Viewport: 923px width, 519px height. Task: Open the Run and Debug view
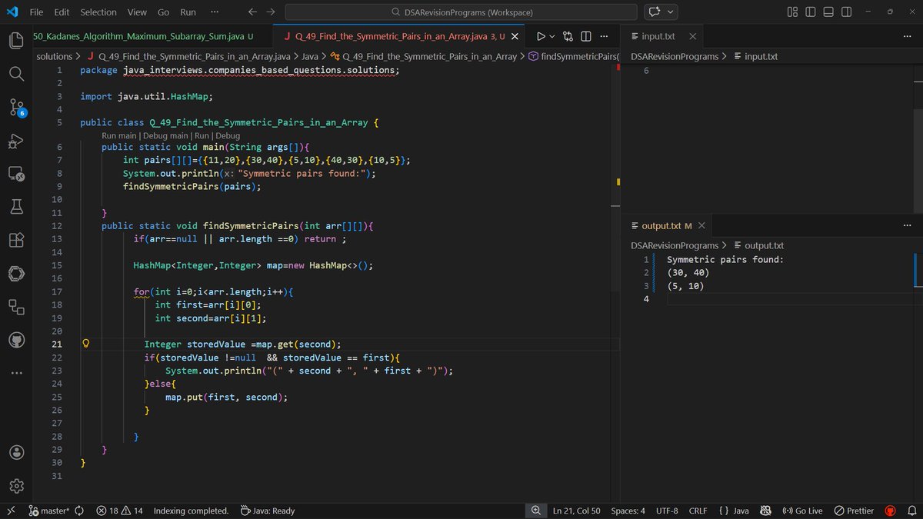[x=17, y=141]
